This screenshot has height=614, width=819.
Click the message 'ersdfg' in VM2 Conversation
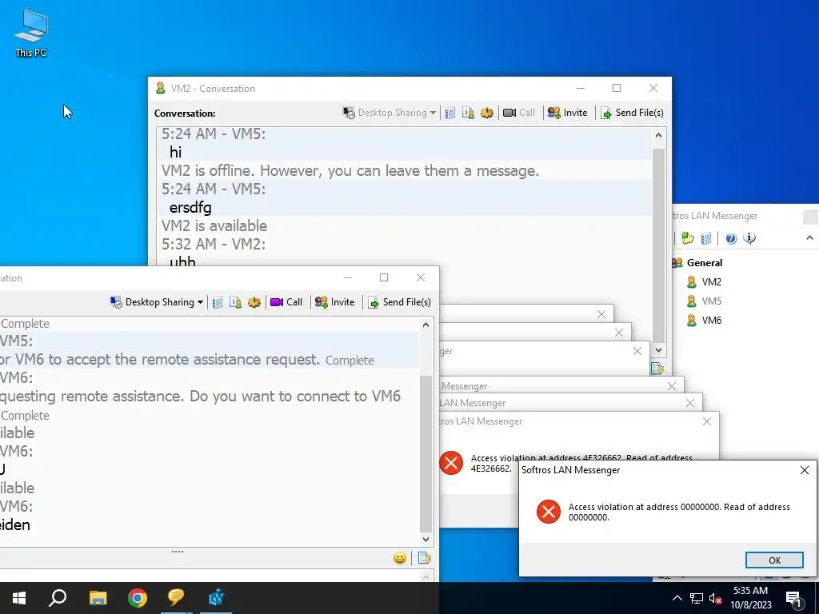pos(190,208)
